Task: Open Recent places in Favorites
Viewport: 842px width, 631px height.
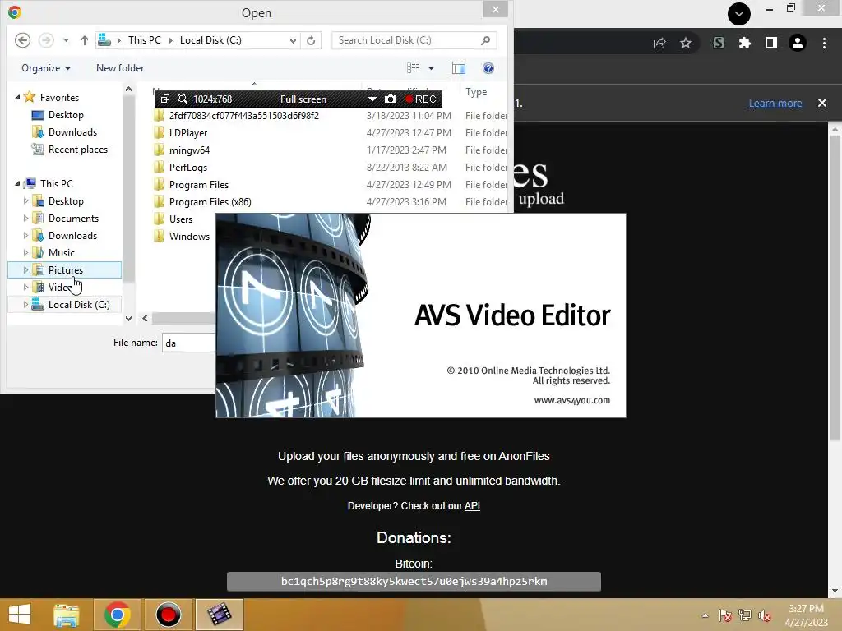Action: (77, 150)
